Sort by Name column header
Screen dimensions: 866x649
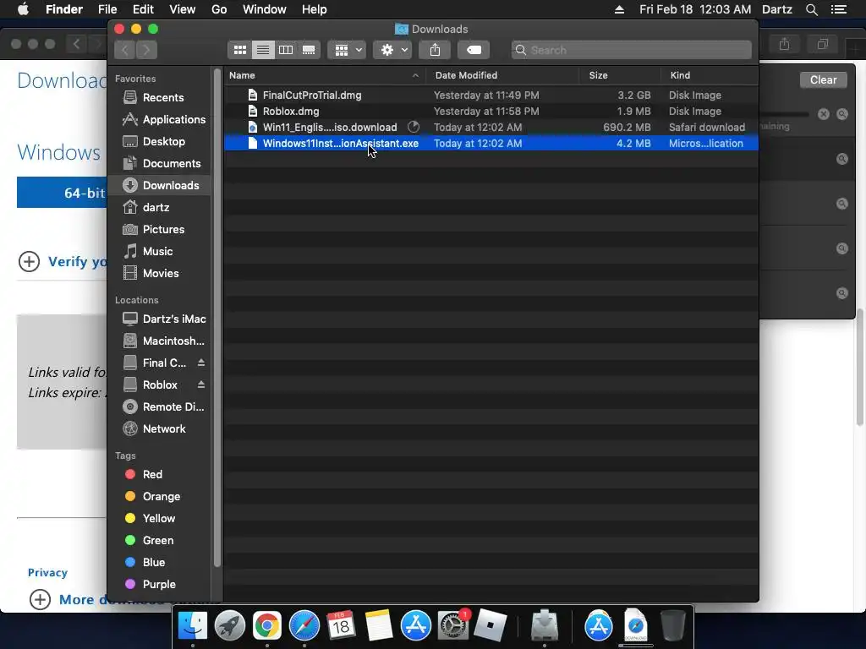[x=324, y=75]
